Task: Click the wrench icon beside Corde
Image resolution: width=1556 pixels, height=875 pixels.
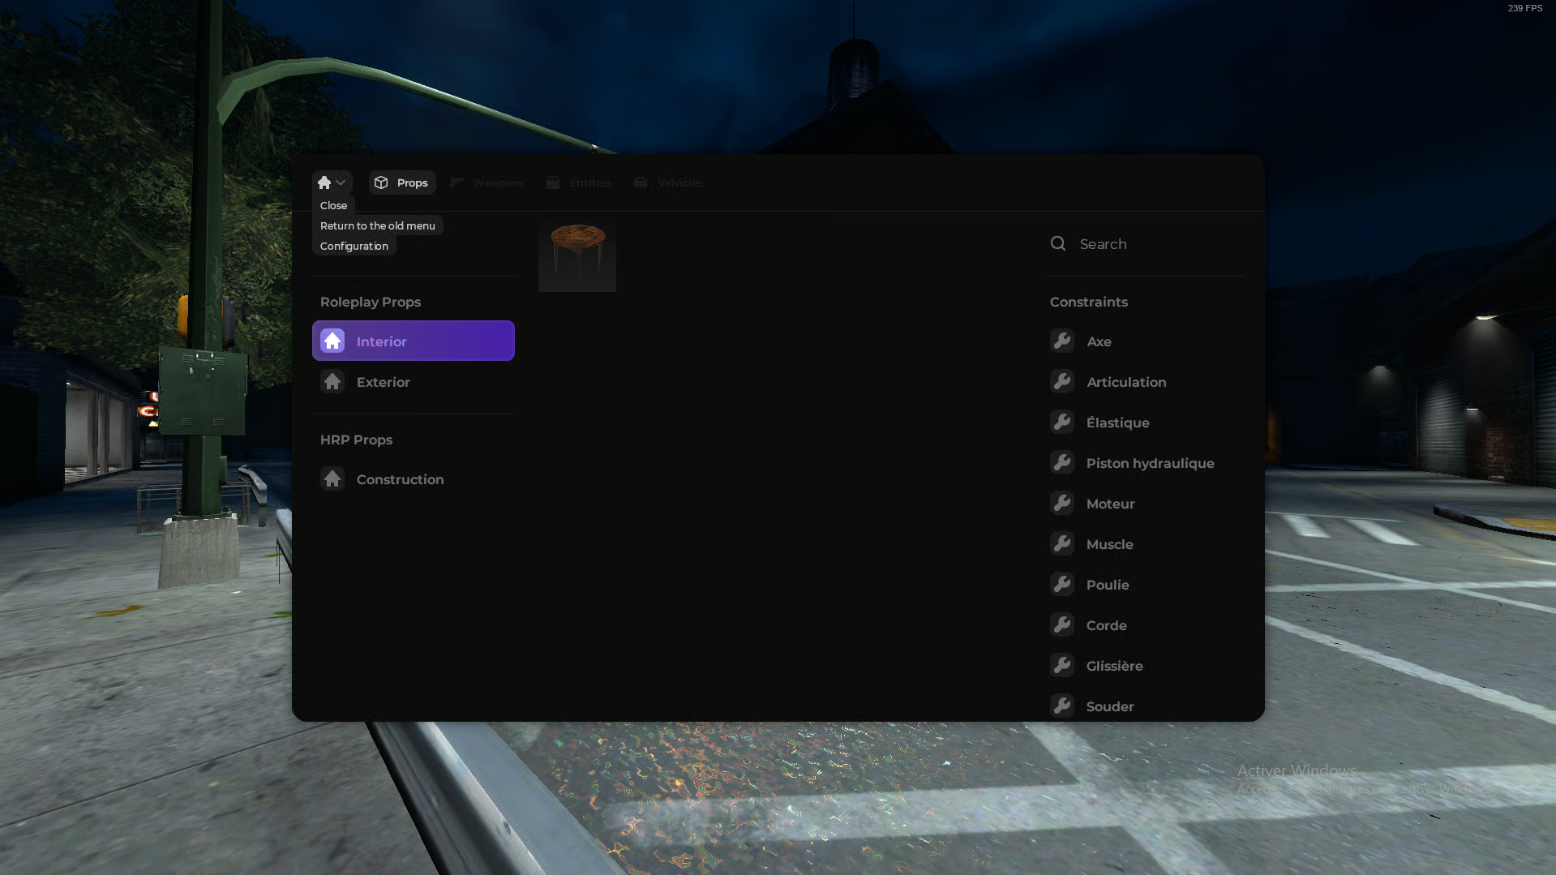Action: click(x=1062, y=624)
